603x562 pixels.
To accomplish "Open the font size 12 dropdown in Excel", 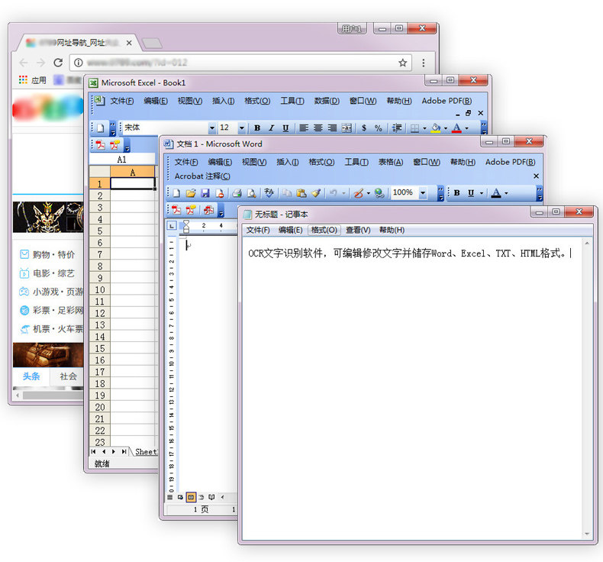I will (241, 128).
